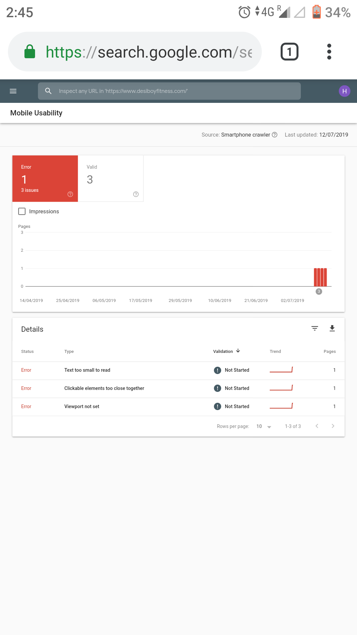Click the chart annotation marker 3

[319, 291]
